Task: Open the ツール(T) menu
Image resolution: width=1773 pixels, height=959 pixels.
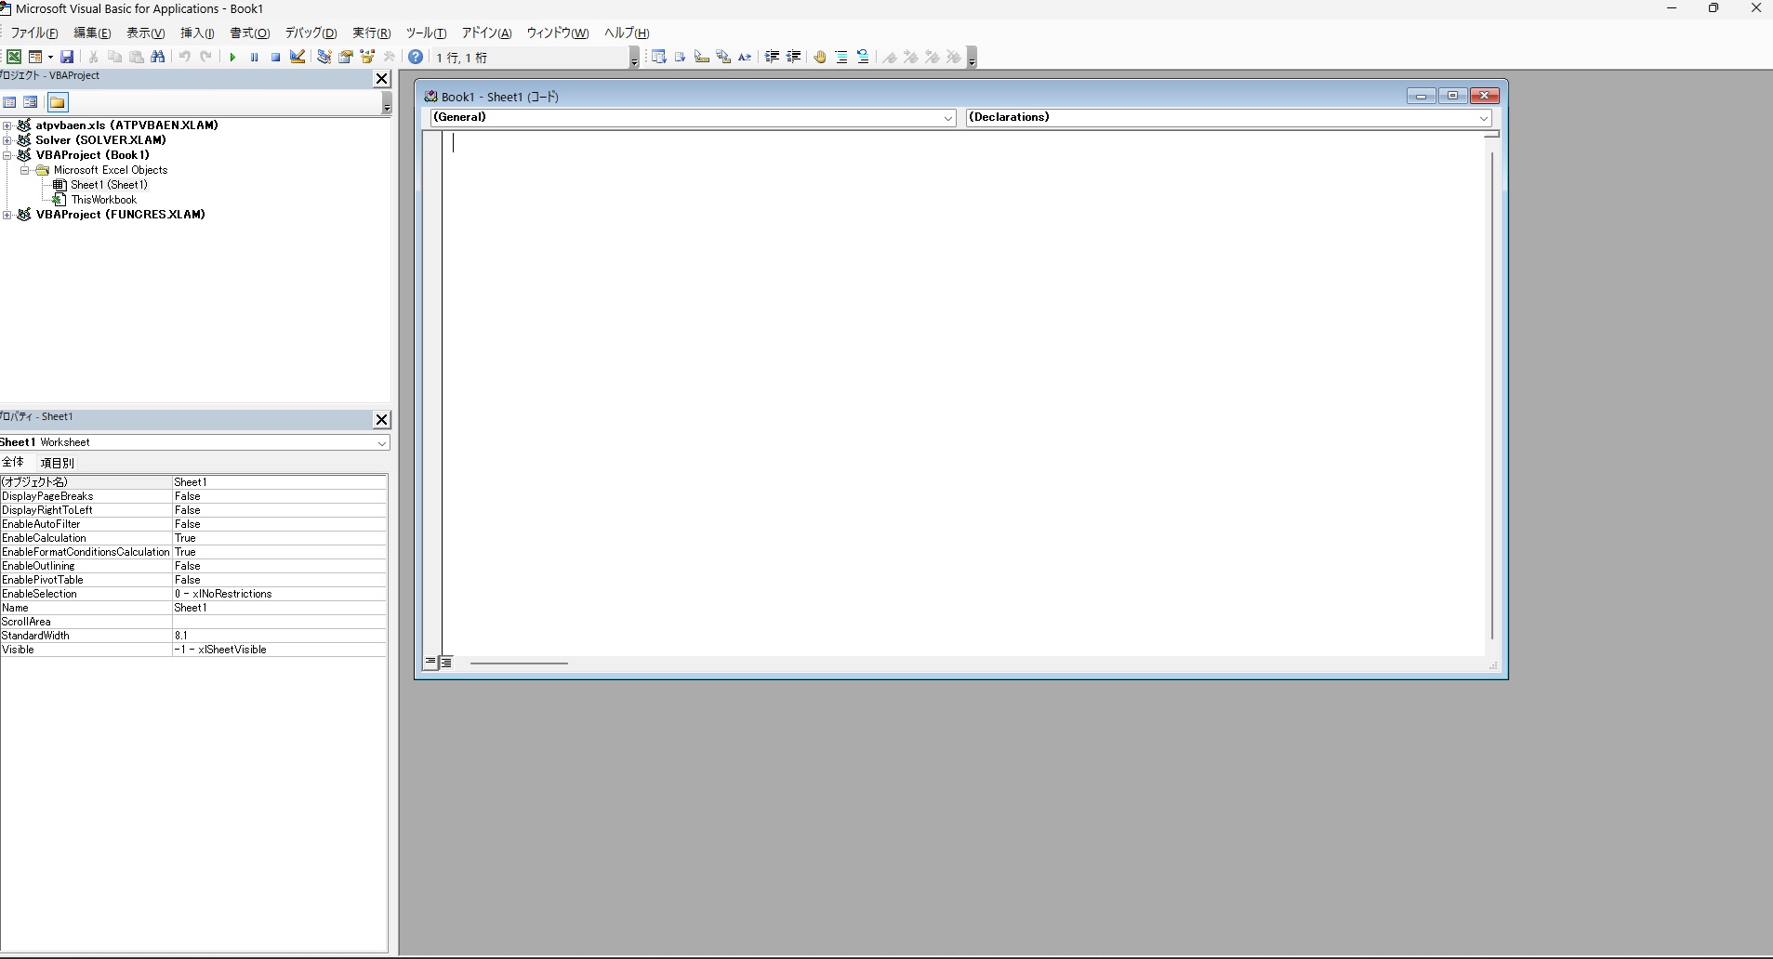Action: [426, 33]
